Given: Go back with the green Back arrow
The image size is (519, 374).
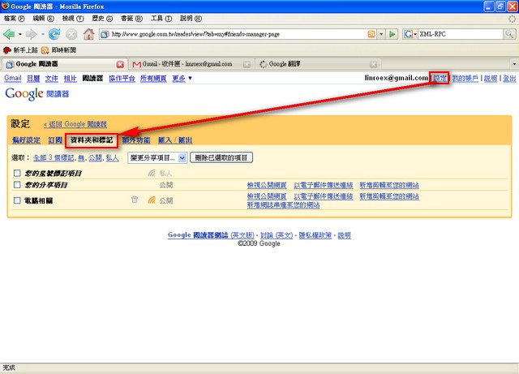Looking at the screenshot, I should point(9,34).
